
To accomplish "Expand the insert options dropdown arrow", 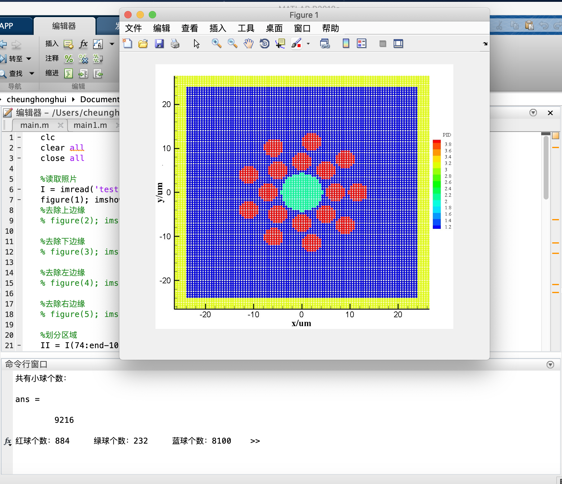I will pos(112,44).
